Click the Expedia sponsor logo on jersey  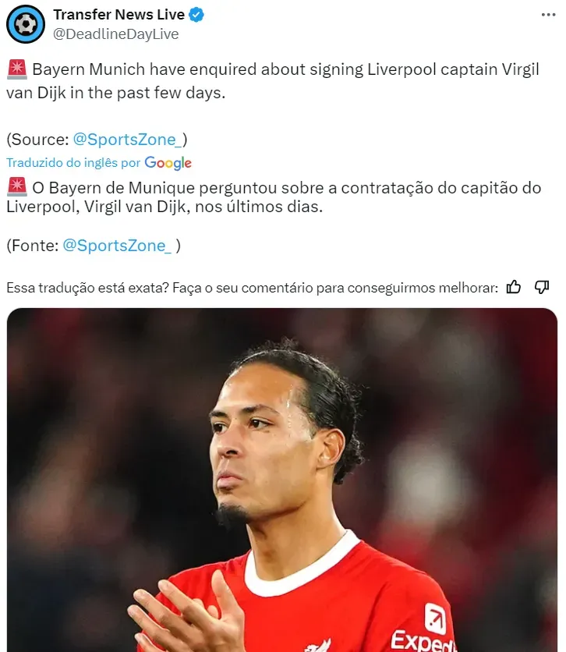point(424,630)
